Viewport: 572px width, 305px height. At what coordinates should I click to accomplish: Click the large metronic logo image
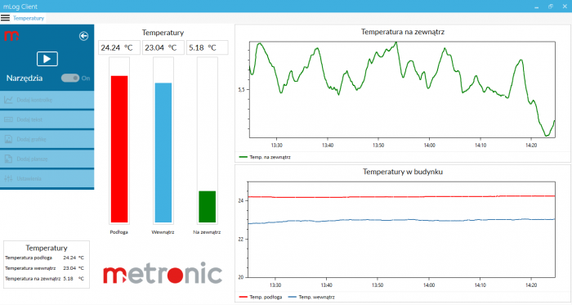[x=163, y=273]
